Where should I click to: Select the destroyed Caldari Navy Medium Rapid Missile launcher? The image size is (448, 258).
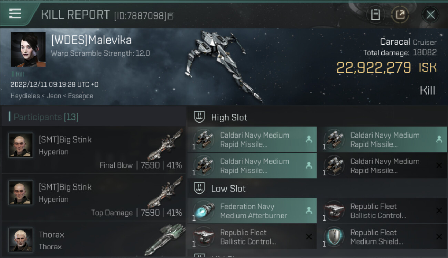click(383, 165)
